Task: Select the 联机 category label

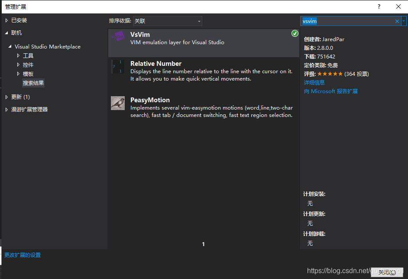Action: (16, 33)
